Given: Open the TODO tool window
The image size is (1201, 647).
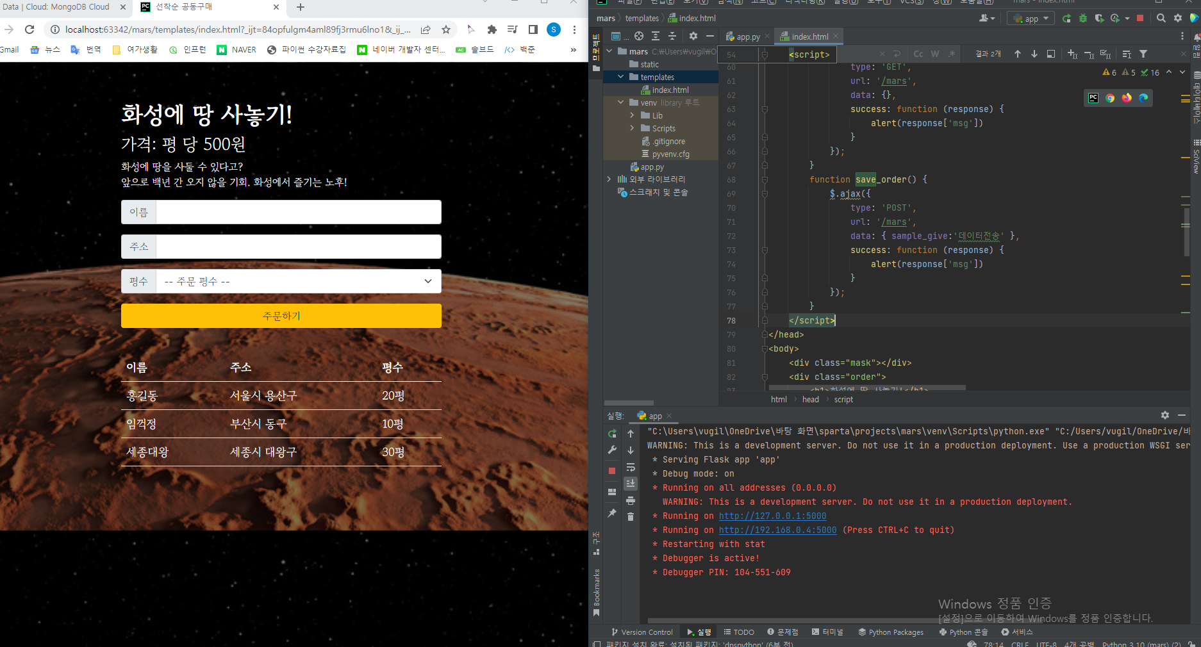Looking at the screenshot, I should (739, 632).
